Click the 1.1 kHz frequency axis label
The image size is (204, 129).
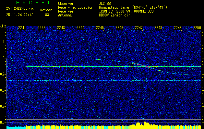click(x=3, y=42)
